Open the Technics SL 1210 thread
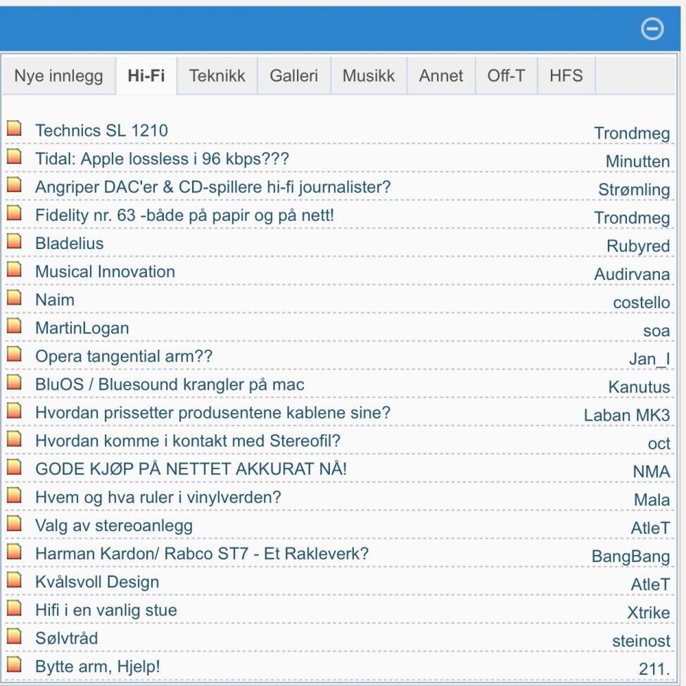 (101, 130)
